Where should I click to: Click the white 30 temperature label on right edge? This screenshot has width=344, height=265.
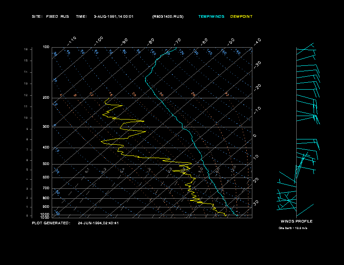(x=256, y=203)
